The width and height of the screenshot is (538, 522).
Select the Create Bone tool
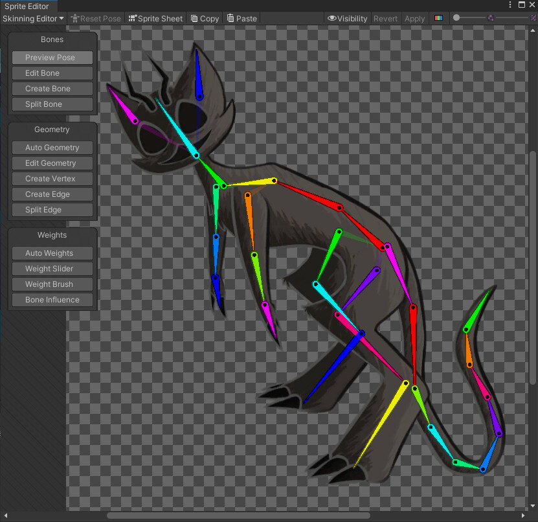(52, 88)
